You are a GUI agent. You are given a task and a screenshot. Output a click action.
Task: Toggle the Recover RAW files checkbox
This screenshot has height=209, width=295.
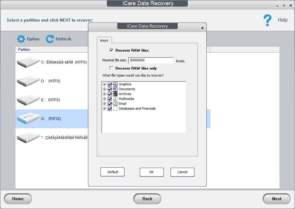click(111, 50)
